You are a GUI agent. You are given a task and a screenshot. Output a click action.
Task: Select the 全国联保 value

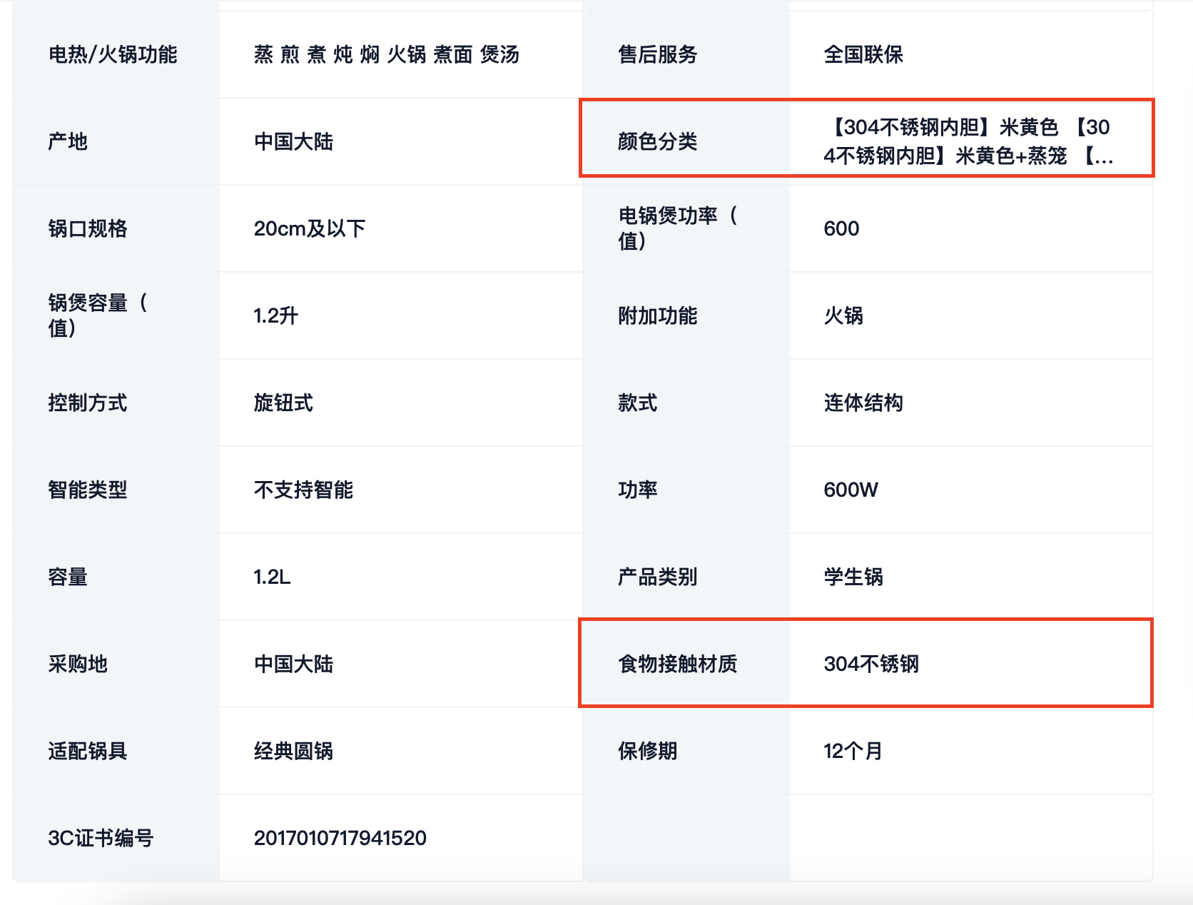click(x=863, y=54)
